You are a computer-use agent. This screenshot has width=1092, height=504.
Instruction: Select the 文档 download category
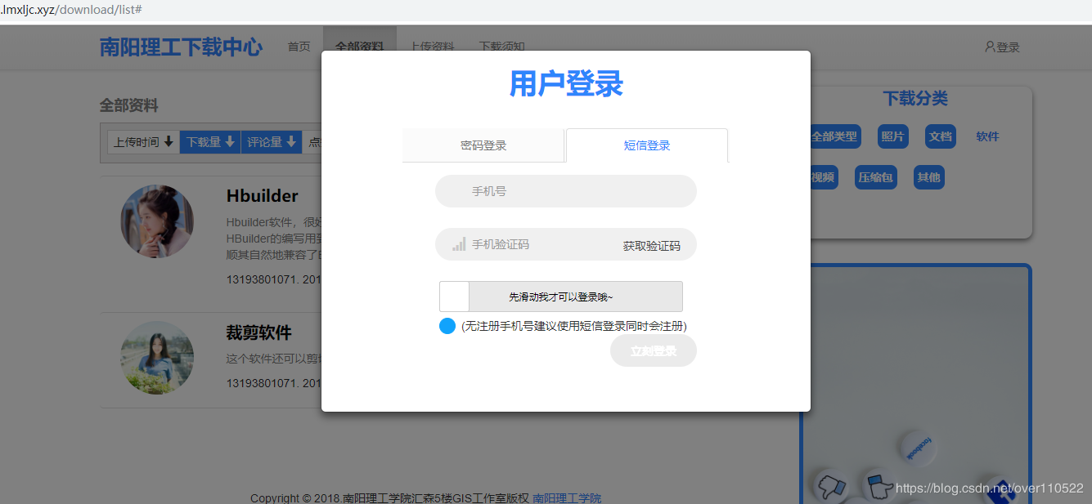tap(940, 136)
